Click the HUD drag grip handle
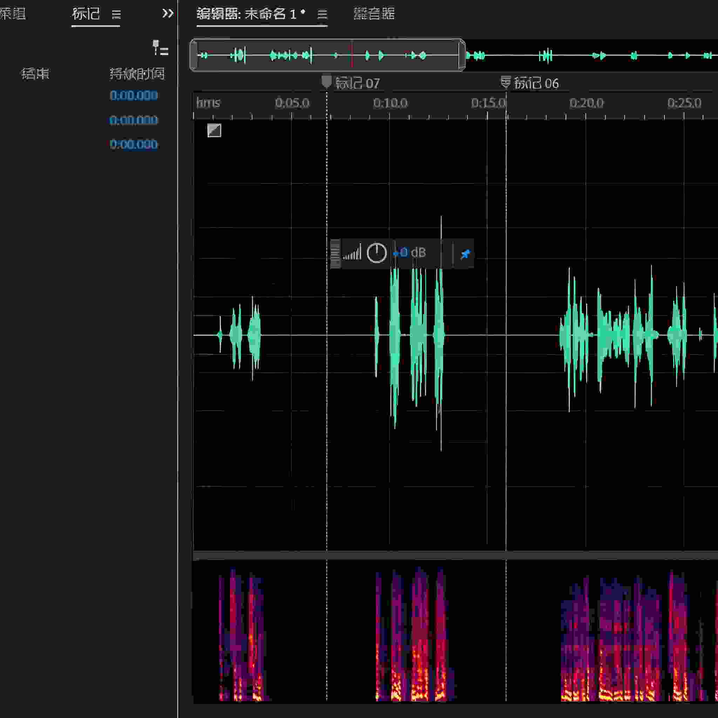The width and height of the screenshot is (718, 718). pyautogui.click(x=335, y=253)
